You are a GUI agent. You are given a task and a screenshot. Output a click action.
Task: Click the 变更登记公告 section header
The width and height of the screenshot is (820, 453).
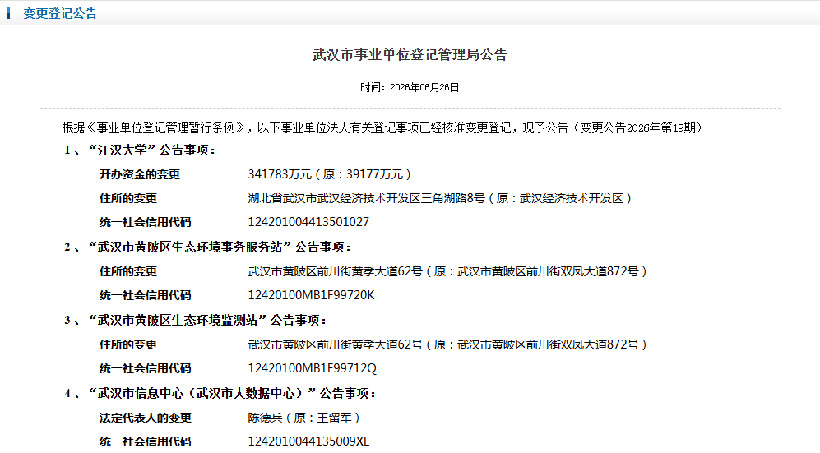[x=60, y=14]
